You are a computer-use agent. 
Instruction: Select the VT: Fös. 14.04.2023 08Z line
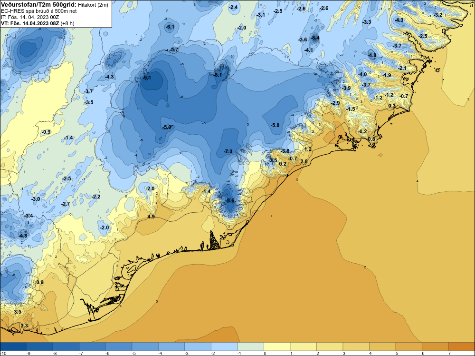(38, 23)
